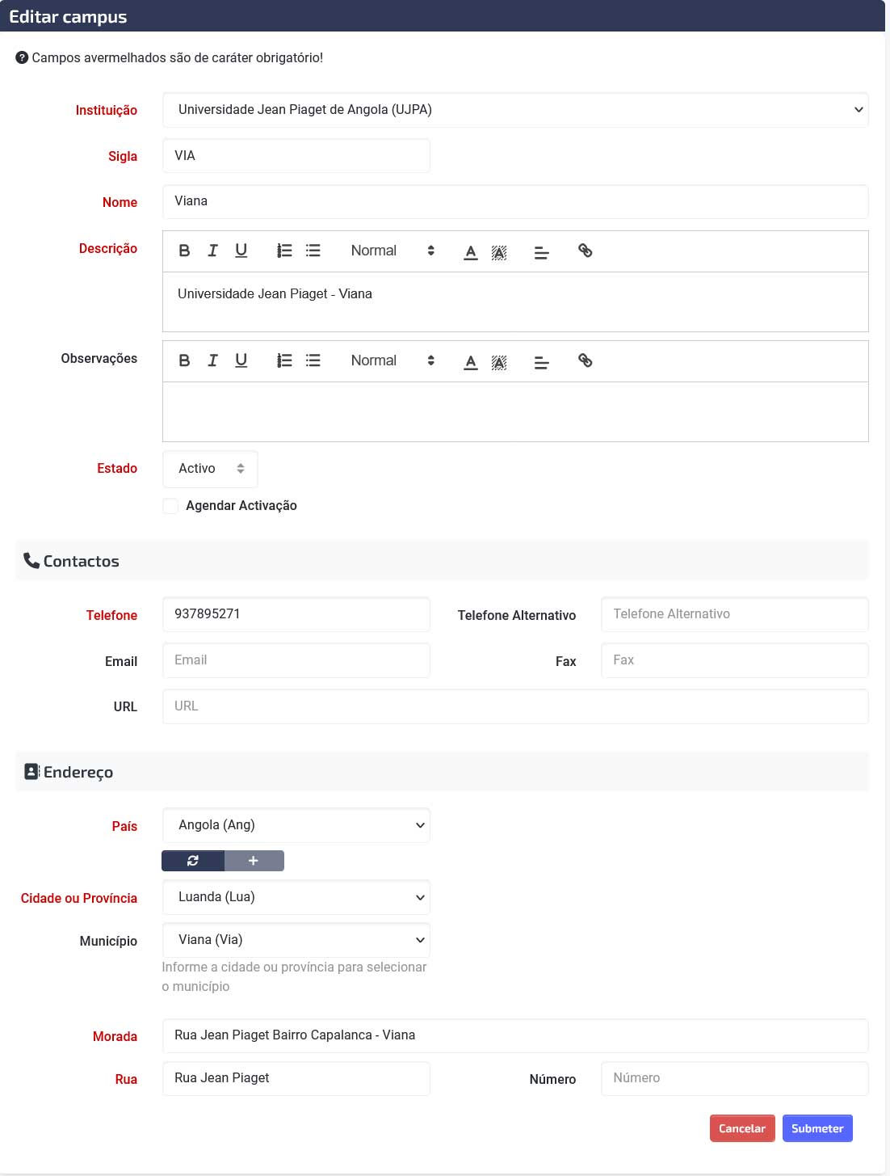This screenshot has height=1176, width=890.
Task: Open the País dropdown showing Angola
Action: pyautogui.click(x=296, y=825)
